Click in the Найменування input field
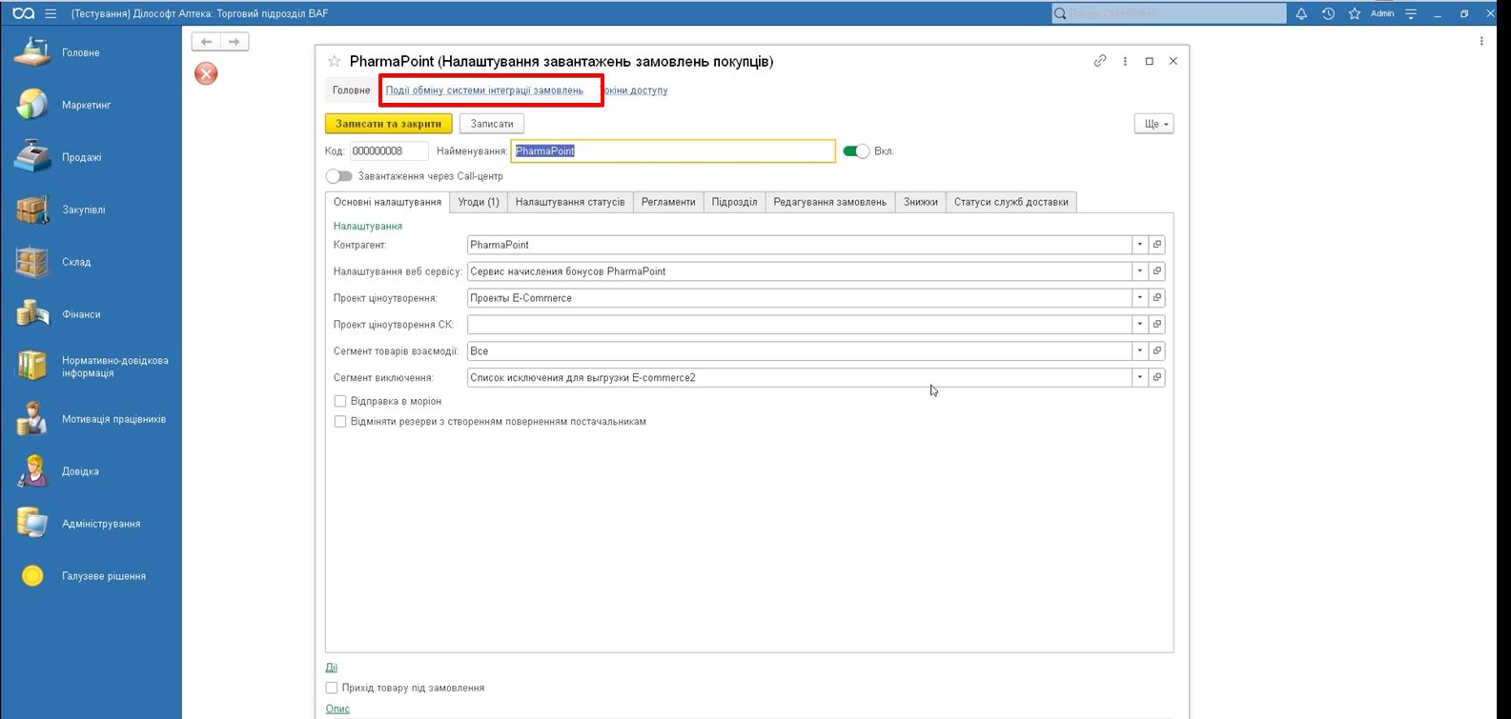The width and height of the screenshot is (1511, 719). point(673,150)
